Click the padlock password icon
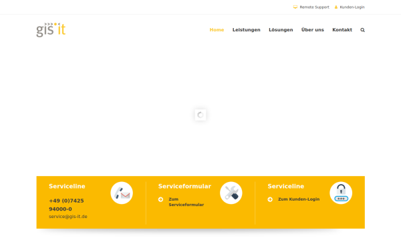401x250 pixels. (x=341, y=193)
